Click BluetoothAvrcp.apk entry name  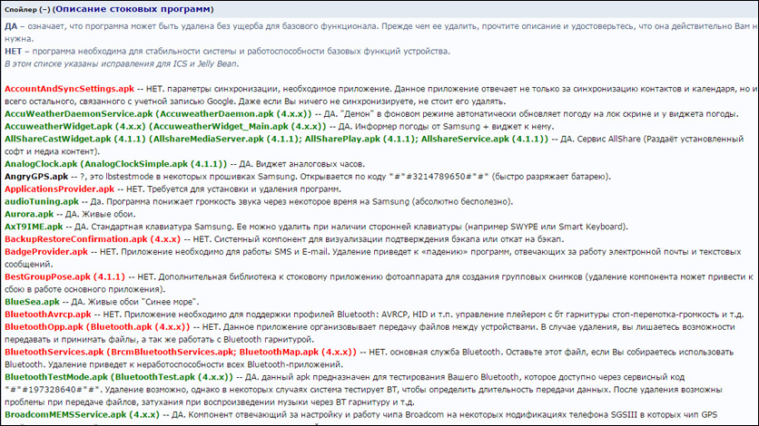pyautogui.click(x=48, y=315)
